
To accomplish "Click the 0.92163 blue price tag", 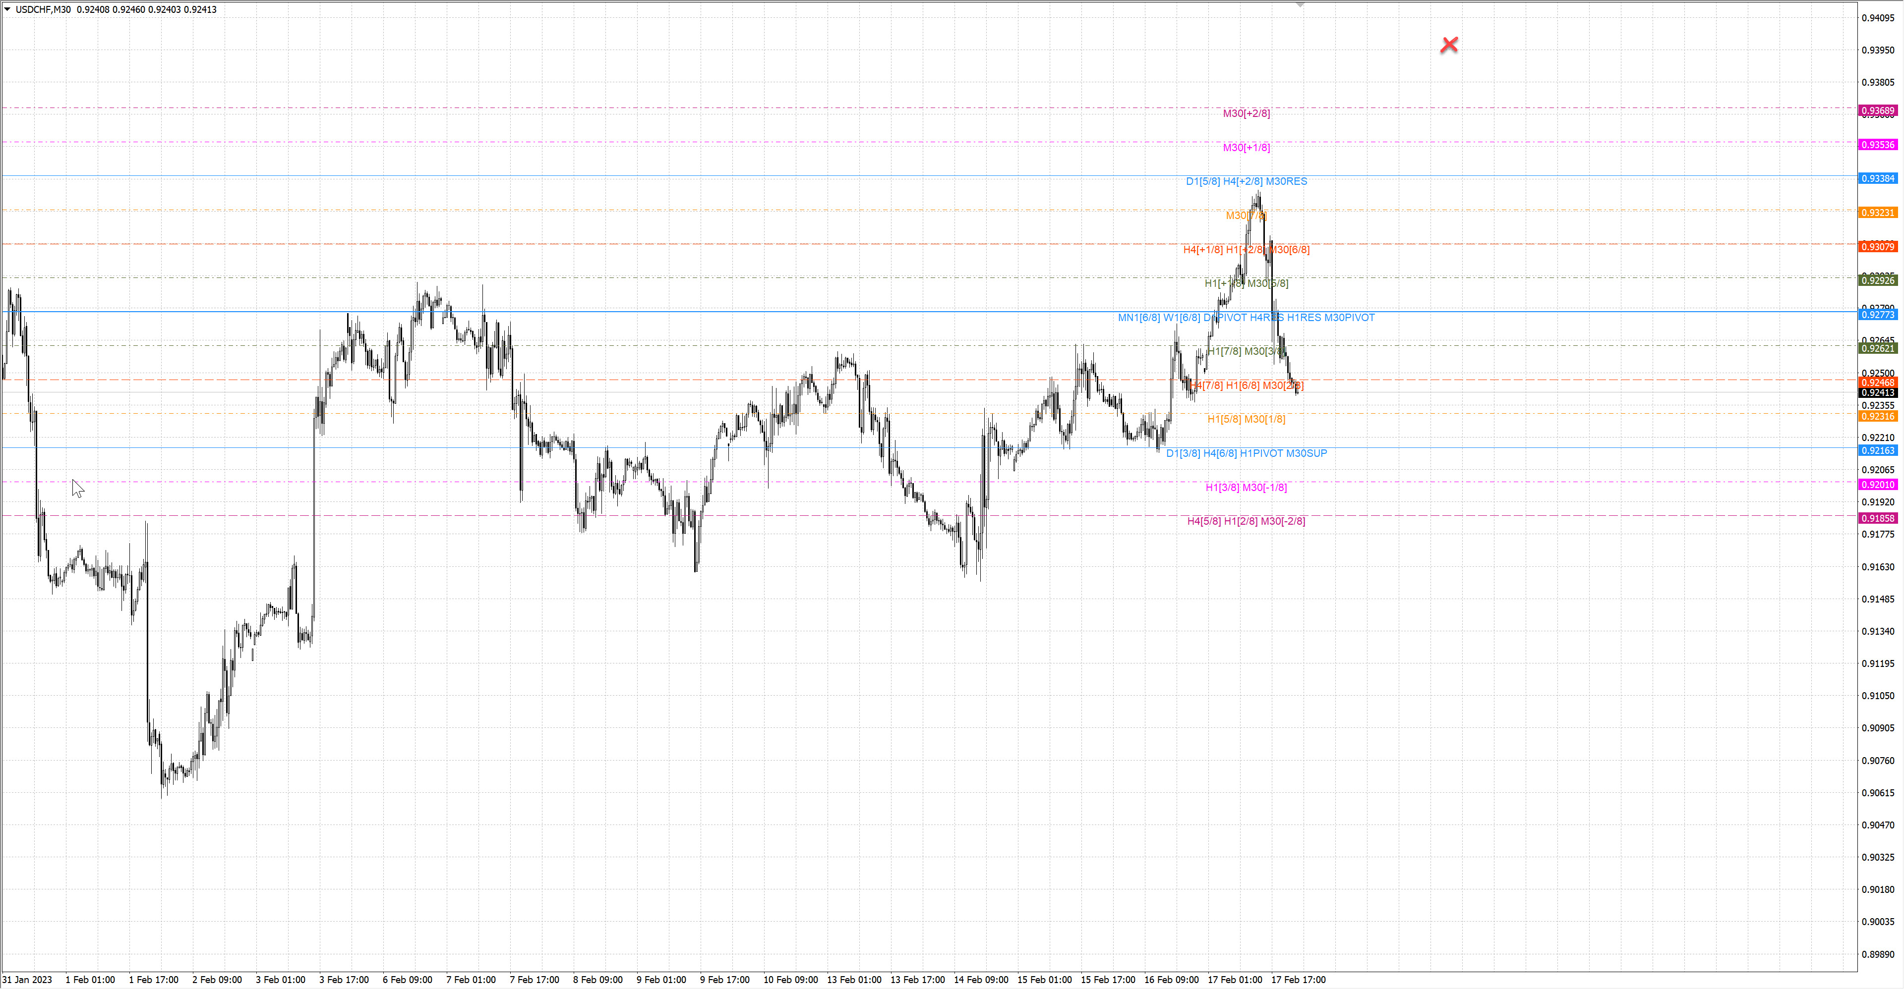I will 1877,450.
